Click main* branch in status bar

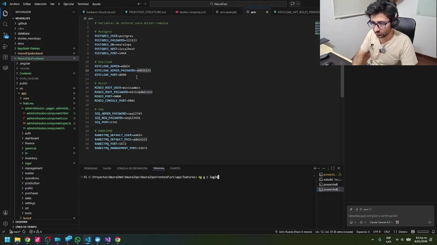point(15,232)
